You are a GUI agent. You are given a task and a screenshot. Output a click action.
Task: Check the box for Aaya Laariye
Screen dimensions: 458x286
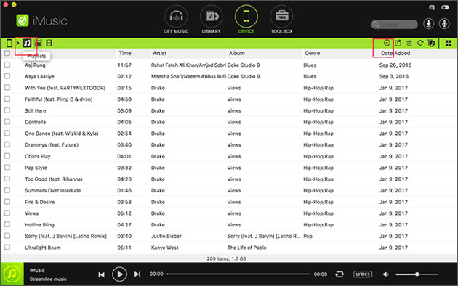[7, 76]
